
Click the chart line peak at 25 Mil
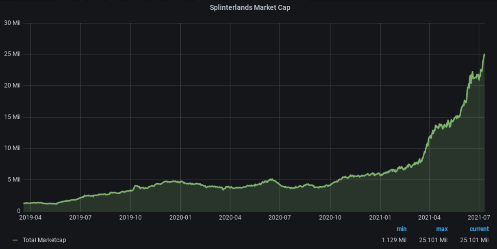coord(484,54)
